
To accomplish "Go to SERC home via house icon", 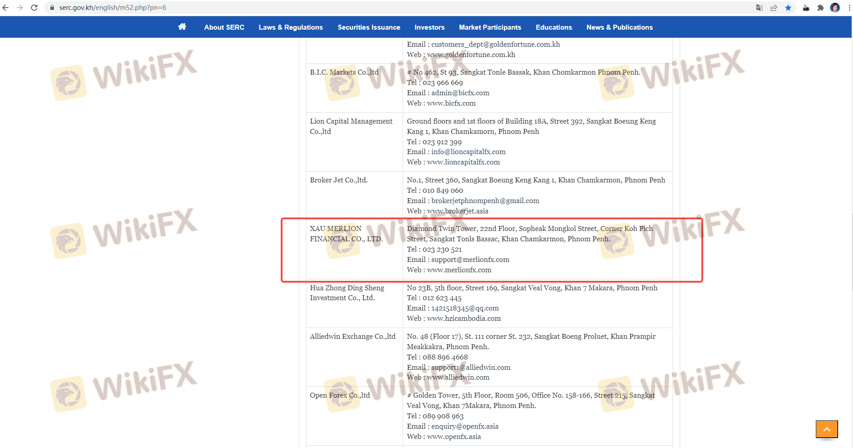I will (x=182, y=27).
